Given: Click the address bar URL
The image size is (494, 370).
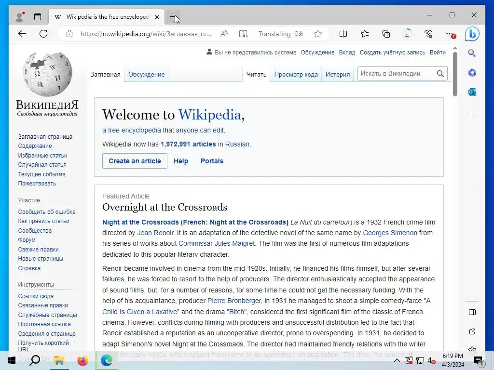Looking at the screenshot, I should 146,34.
